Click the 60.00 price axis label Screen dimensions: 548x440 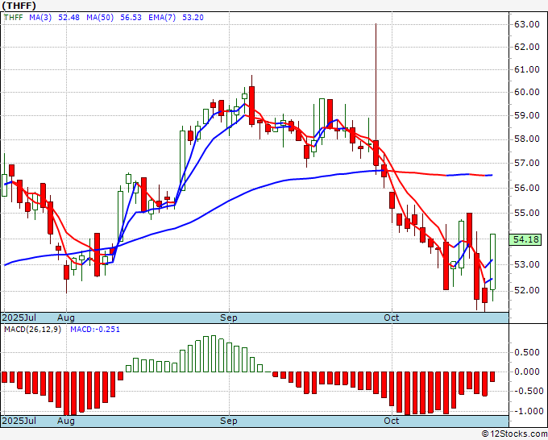pos(527,92)
